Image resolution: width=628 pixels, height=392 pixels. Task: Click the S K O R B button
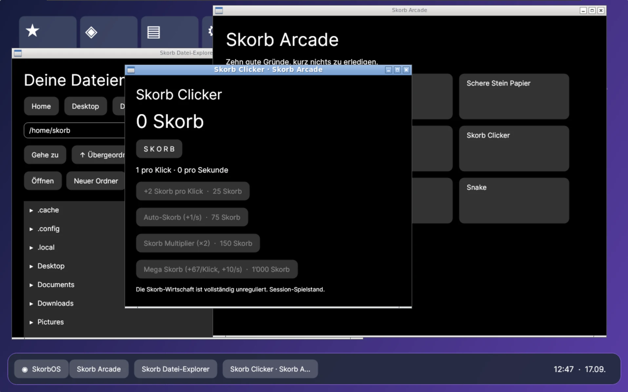pos(159,149)
